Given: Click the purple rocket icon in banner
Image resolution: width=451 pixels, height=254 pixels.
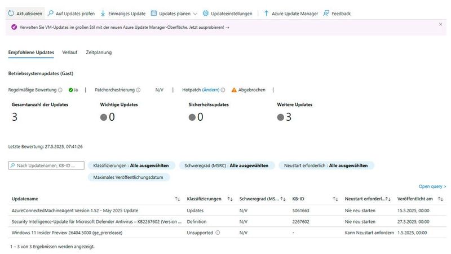Looking at the screenshot, I should tap(14, 27).
